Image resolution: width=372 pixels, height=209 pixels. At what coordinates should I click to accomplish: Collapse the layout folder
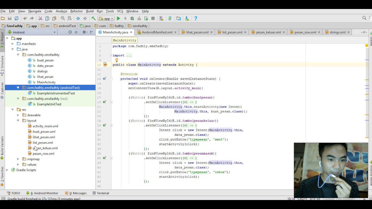click(18, 120)
